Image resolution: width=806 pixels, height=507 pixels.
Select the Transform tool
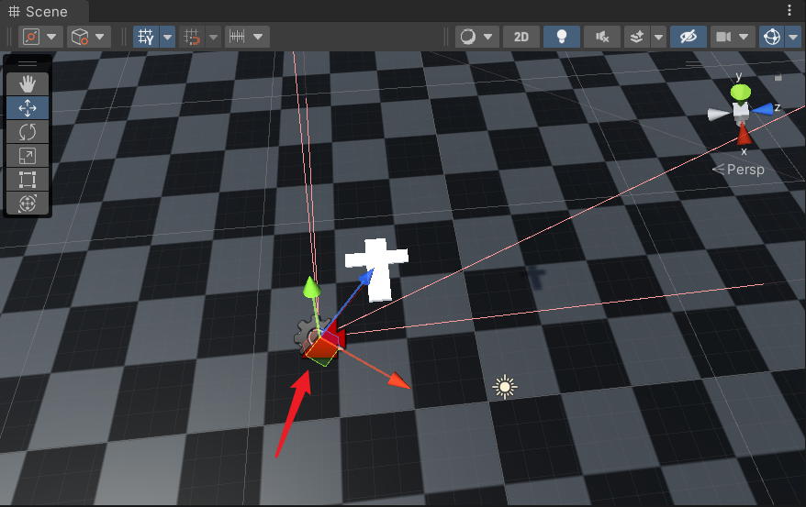tap(28, 204)
